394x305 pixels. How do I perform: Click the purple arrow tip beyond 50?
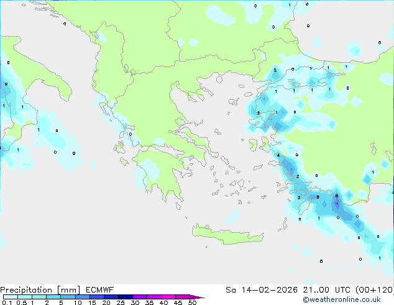point(197,297)
